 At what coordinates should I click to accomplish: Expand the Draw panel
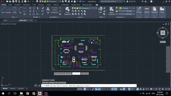pyautogui.click(x=14, y=17)
